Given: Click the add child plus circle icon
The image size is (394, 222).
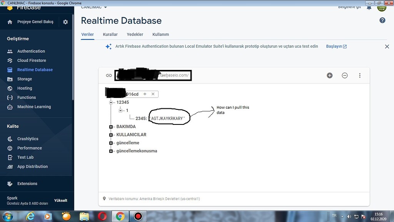Looking at the screenshot, I should tap(329, 76).
